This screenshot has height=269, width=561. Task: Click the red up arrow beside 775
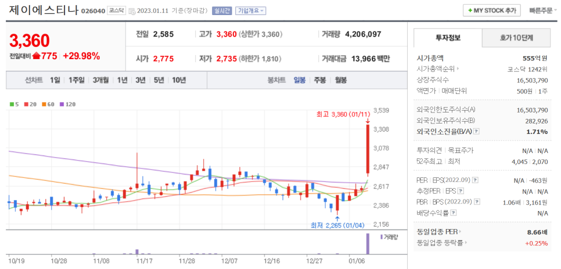pyautogui.click(x=37, y=56)
